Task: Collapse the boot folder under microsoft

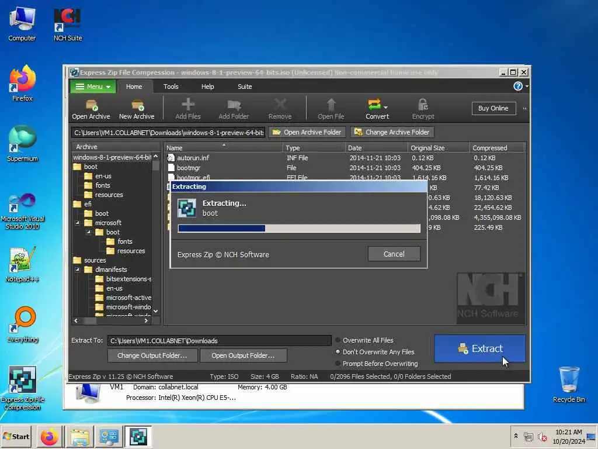Action: 89,232
